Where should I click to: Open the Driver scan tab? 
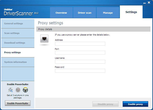click(85, 13)
